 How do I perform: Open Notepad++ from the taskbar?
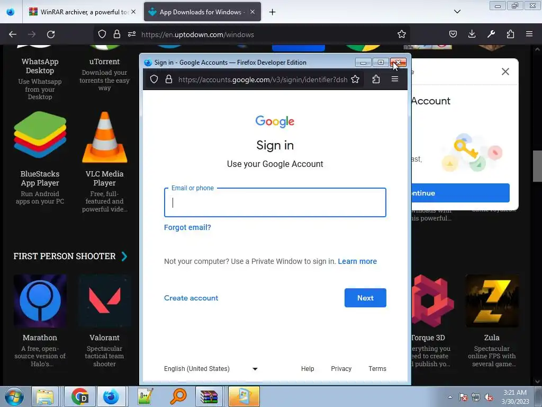145,396
